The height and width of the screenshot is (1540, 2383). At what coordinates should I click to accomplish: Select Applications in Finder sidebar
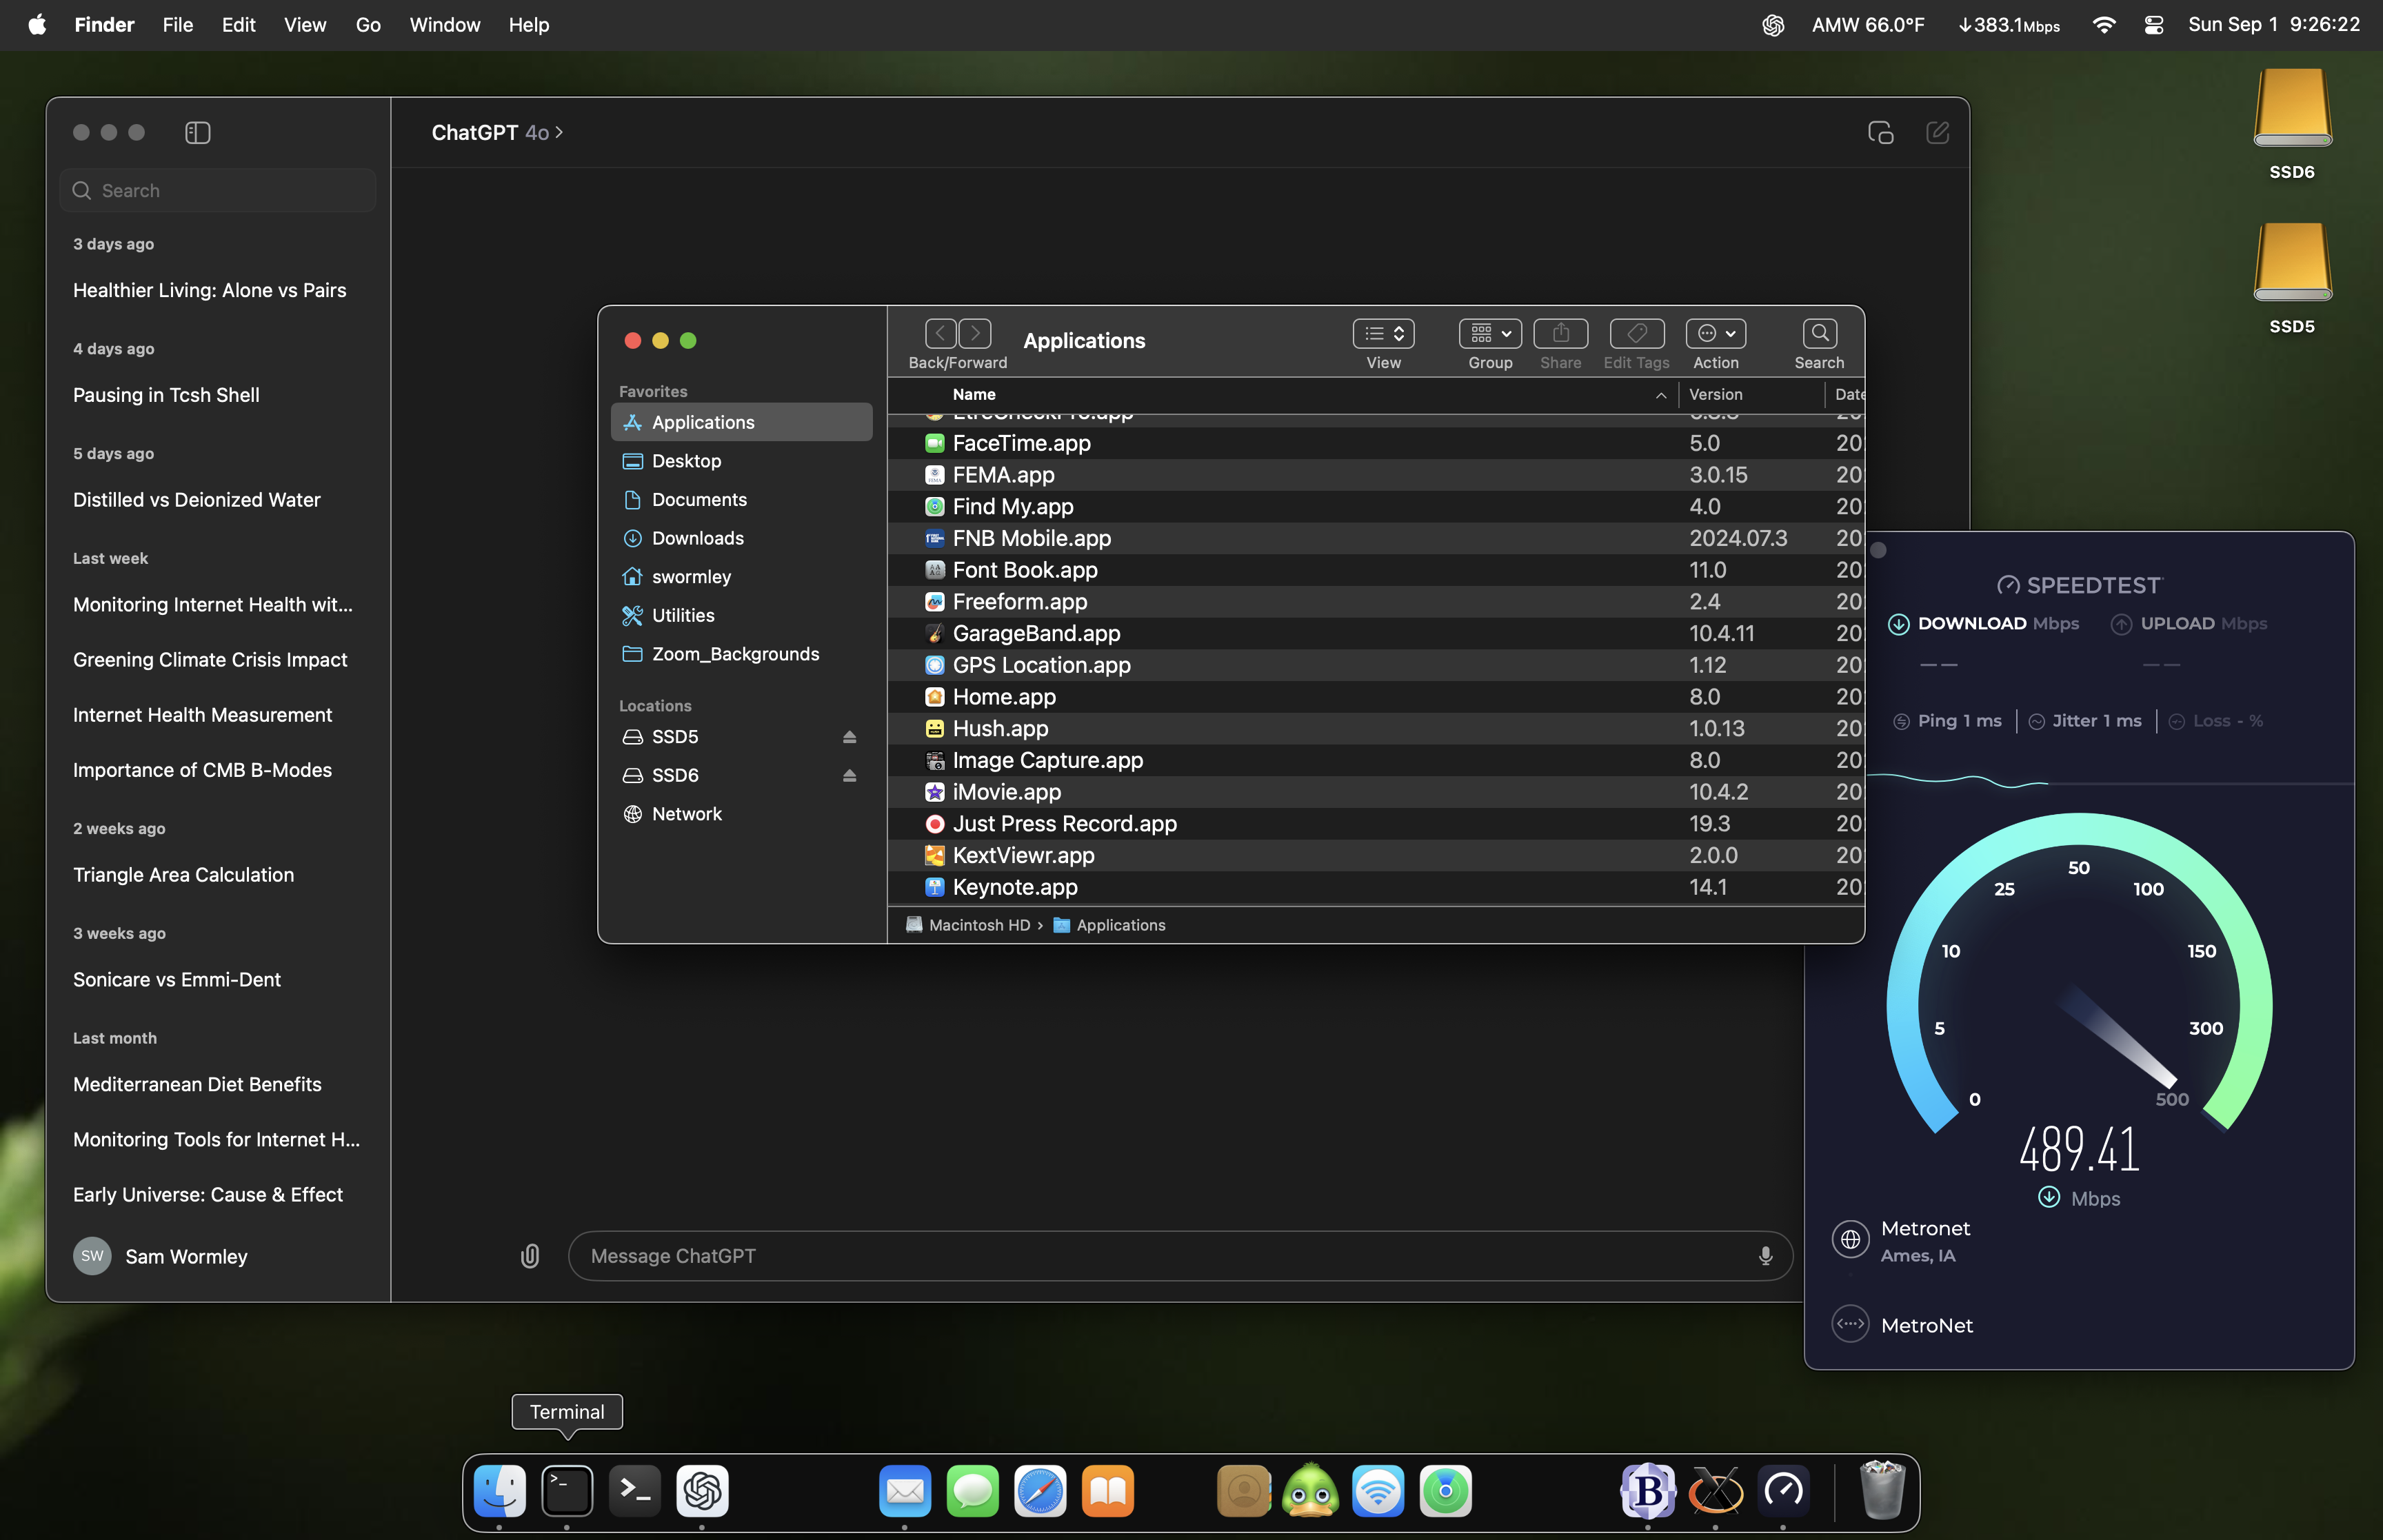point(741,422)
